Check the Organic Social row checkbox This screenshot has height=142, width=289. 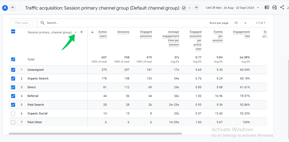13,114
